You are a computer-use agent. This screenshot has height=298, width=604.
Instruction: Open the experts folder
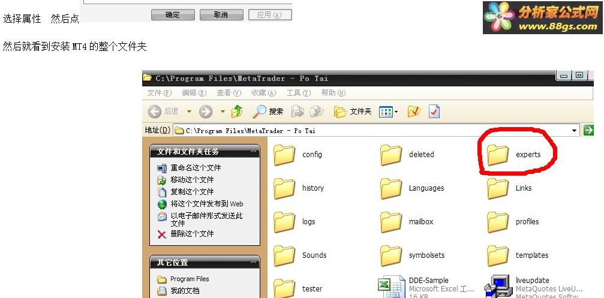(514, 155)
